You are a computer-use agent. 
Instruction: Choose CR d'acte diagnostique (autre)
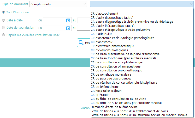pyautogui.click(x=142, y=18)
